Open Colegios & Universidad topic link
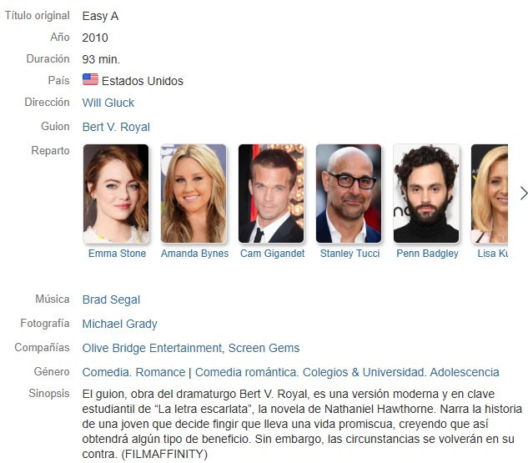Screen dimensions: 528x463 click(363, 372)
